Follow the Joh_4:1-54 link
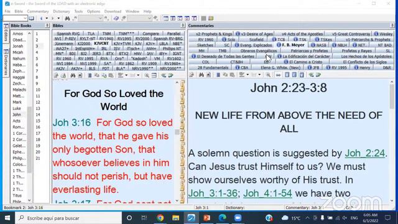Screen dimensions: 398x224 [x=267, y=194]
